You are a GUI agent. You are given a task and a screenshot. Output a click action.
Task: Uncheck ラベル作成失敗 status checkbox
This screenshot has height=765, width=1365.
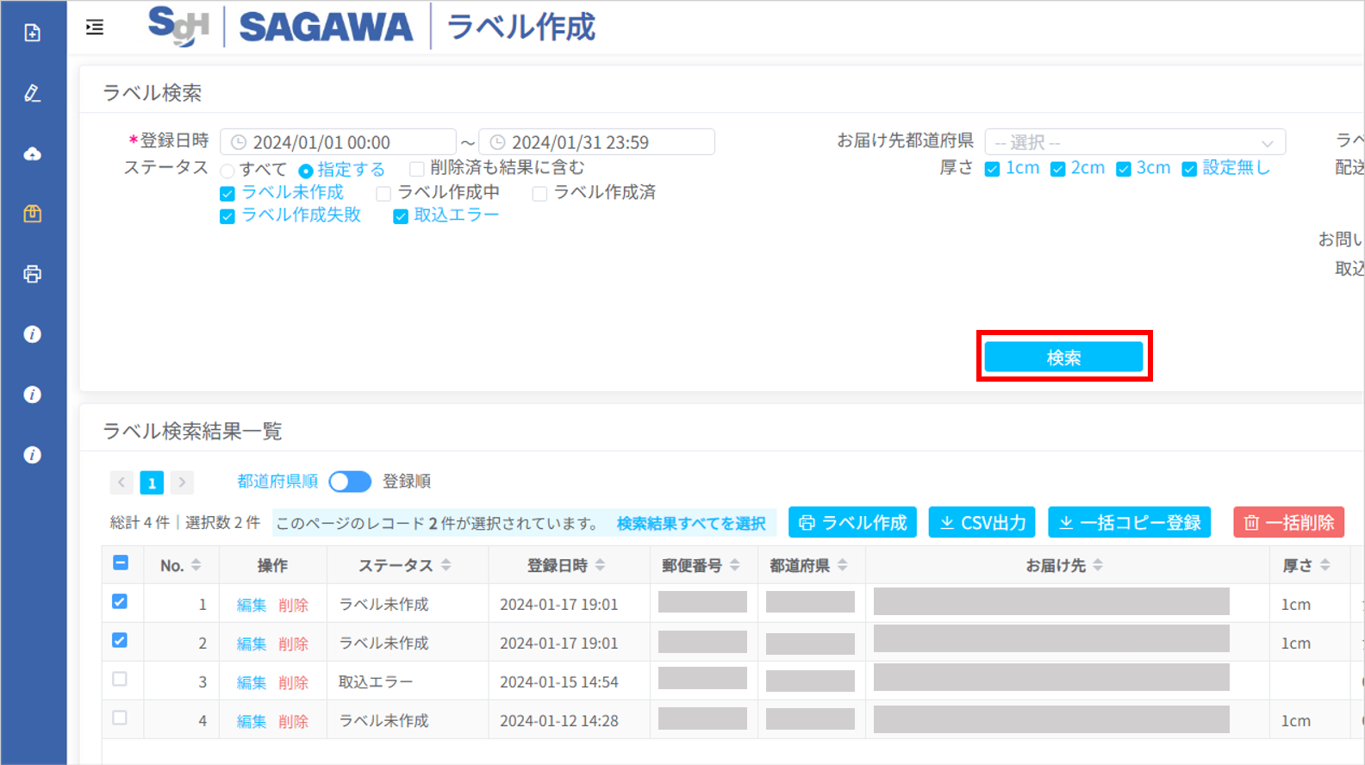(227, 216)
